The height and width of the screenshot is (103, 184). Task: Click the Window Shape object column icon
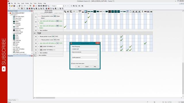point(130,11)
